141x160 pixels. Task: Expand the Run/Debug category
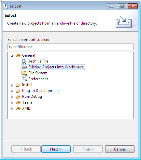click(12, 97)
